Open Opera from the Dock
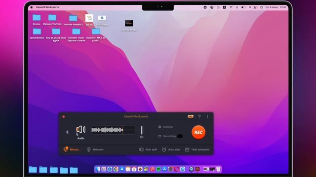This screenshot has height=177, width=316. coord(177,169)
